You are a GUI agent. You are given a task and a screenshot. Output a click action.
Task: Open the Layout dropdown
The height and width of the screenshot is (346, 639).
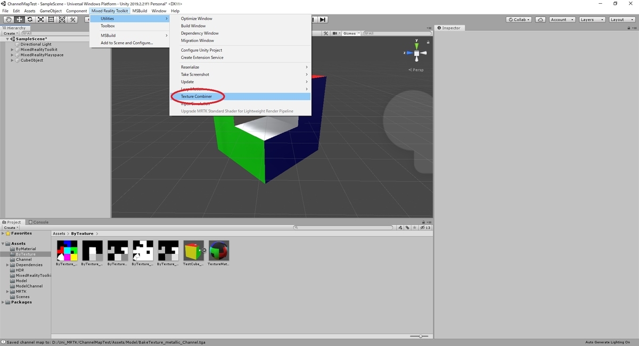(x=621, y=20)
